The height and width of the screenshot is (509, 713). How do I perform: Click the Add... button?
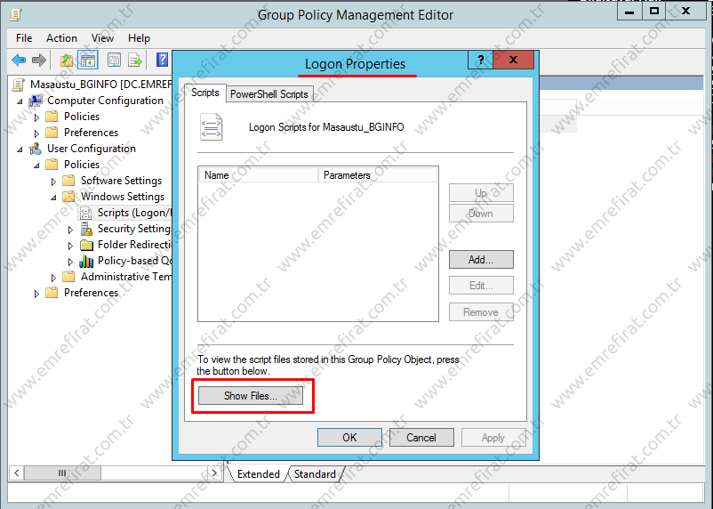[480, 260]
